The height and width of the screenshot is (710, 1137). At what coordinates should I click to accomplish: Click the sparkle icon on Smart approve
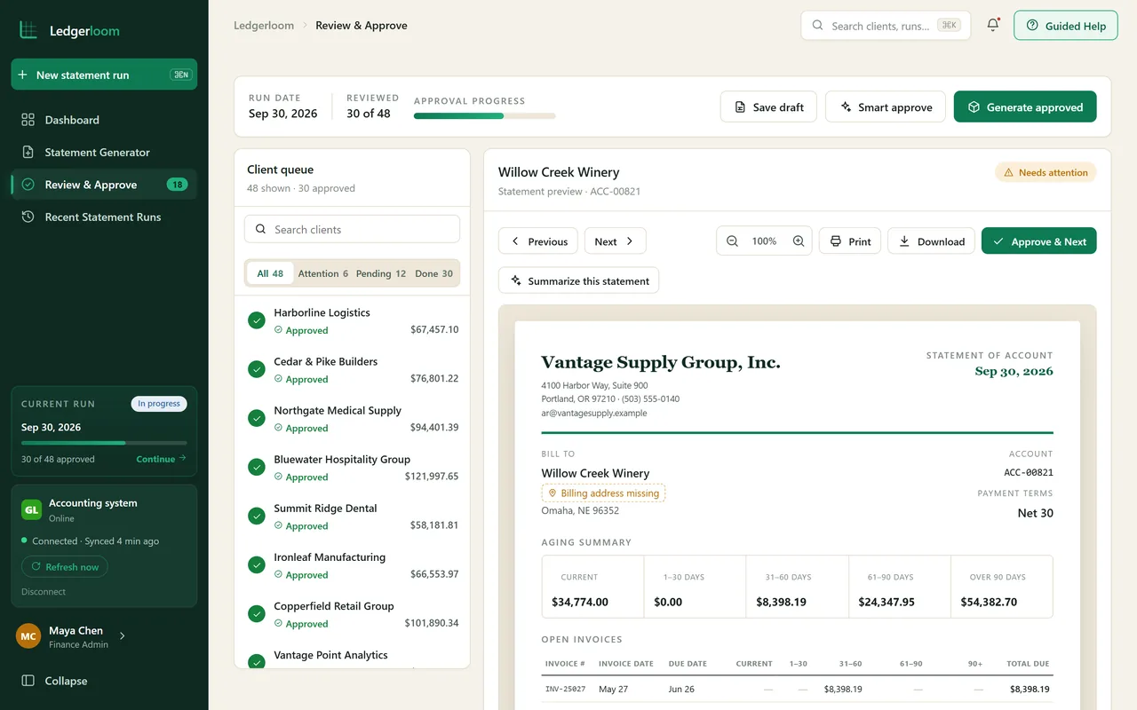tap(847, 107)
